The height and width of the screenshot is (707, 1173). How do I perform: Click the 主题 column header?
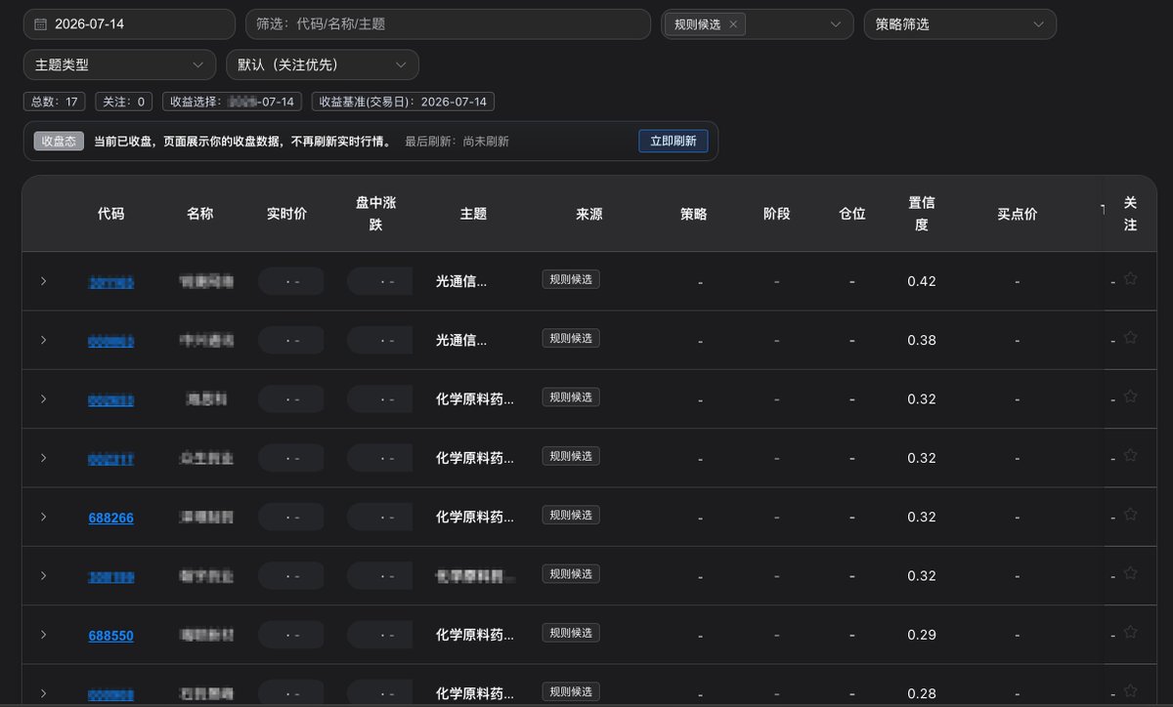pyautogui.click(x=473, y=214)
